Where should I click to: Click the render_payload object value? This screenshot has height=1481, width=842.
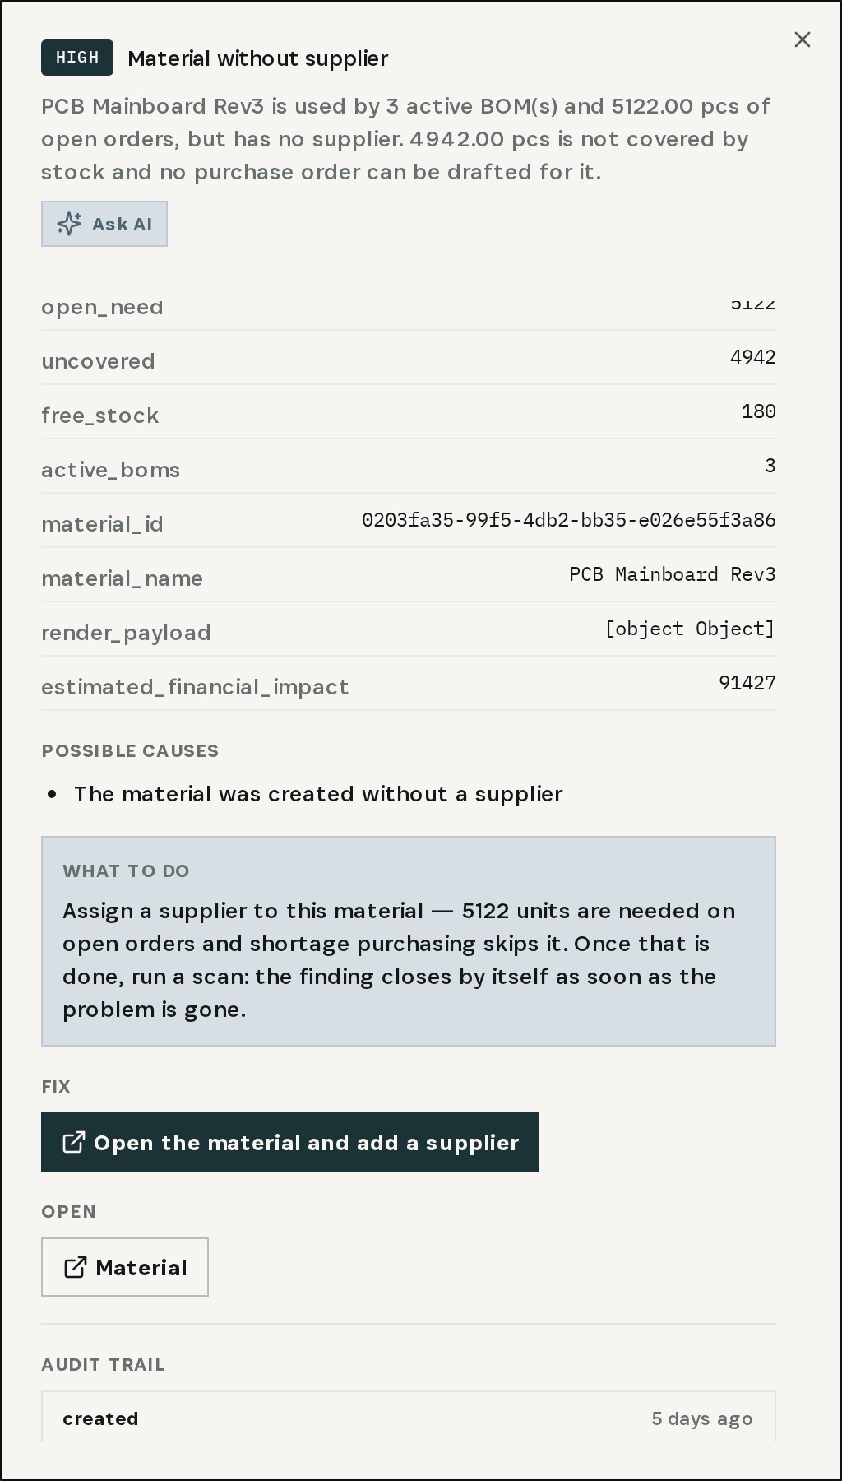[691, 629]
